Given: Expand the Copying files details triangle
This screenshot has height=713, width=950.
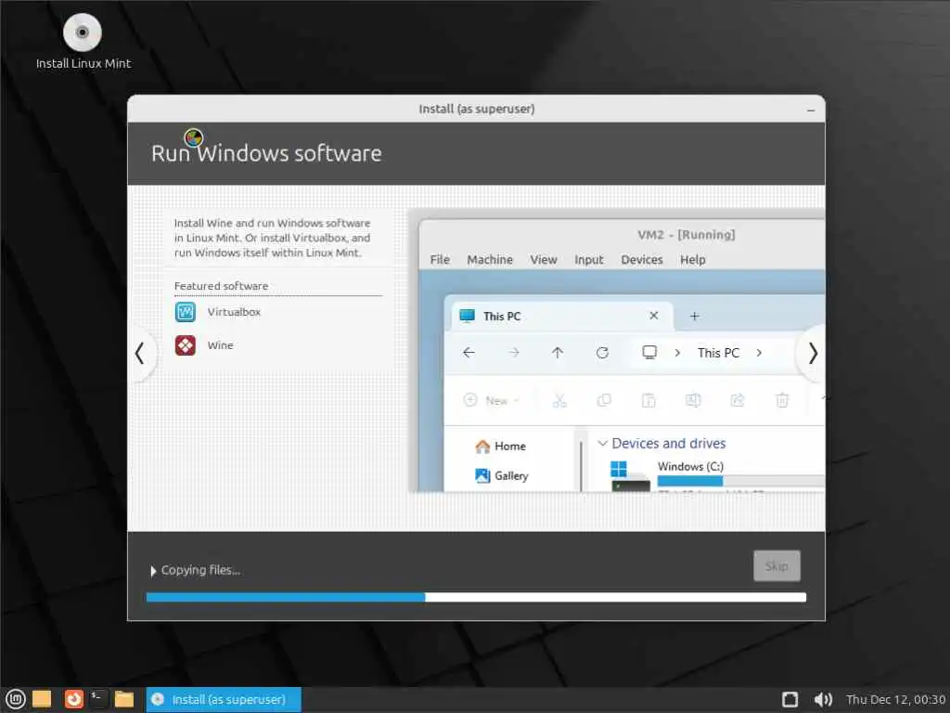Looking at the screenshot, I should pos(153,571).
